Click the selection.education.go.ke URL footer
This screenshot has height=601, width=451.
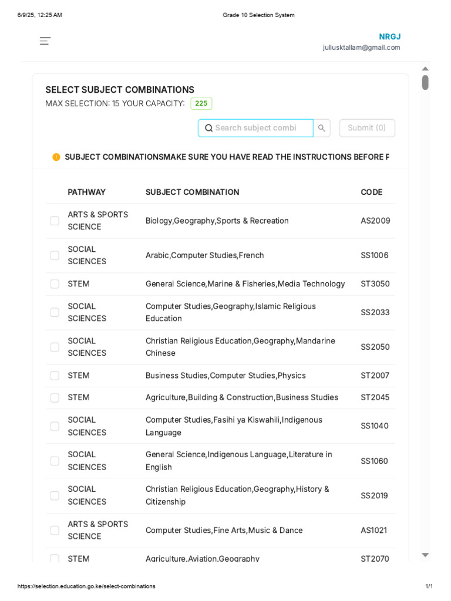(86, 586)
